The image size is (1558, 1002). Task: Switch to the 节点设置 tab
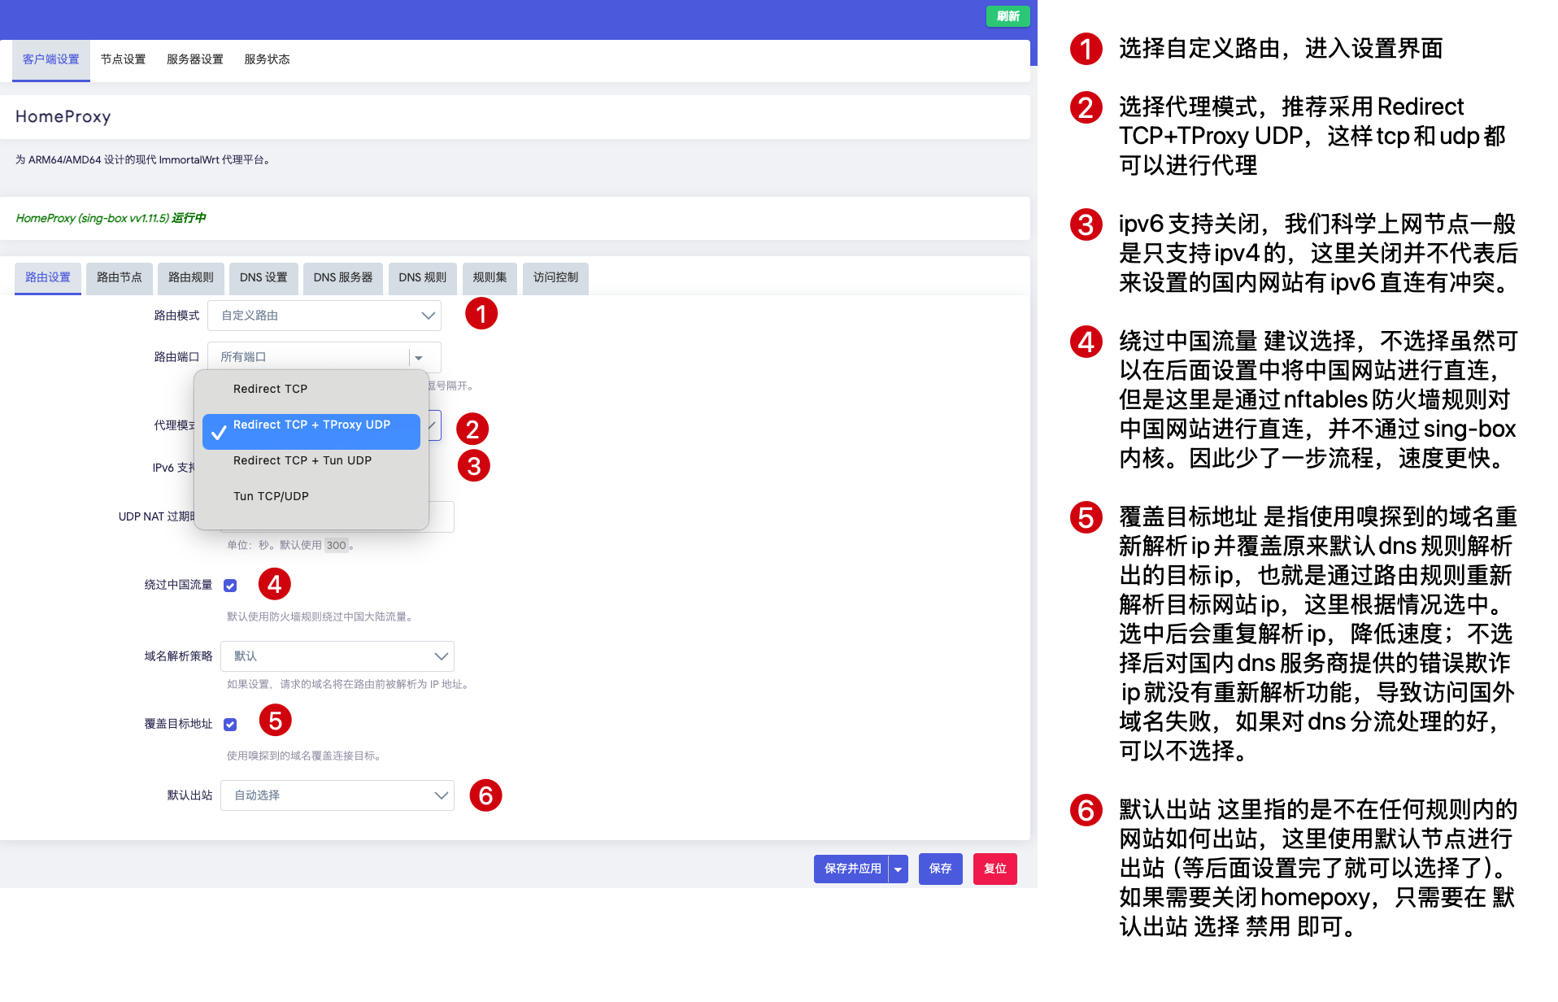tap(124, 59)
